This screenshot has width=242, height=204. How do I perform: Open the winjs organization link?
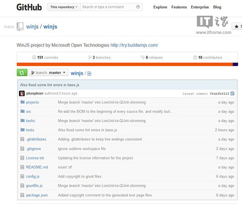(x=32, y=27)
